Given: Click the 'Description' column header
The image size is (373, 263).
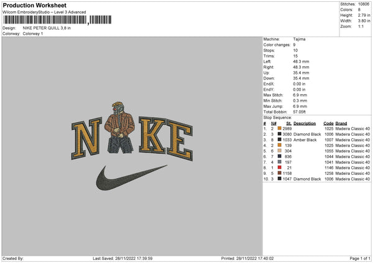Looking at the screenshot, I should 305,123.
